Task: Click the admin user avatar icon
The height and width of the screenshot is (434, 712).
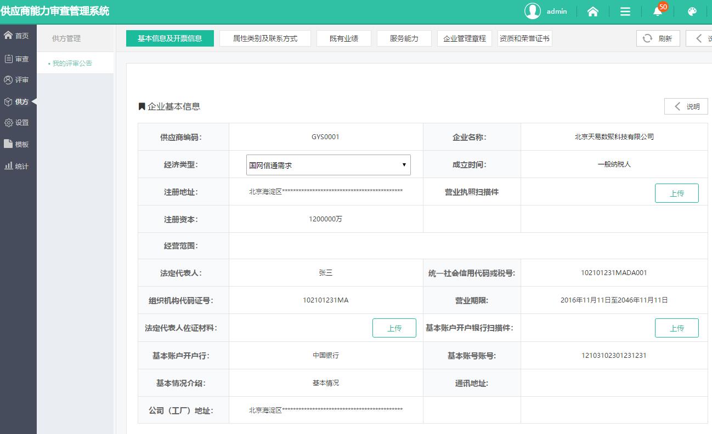Action: pos(533,11)
